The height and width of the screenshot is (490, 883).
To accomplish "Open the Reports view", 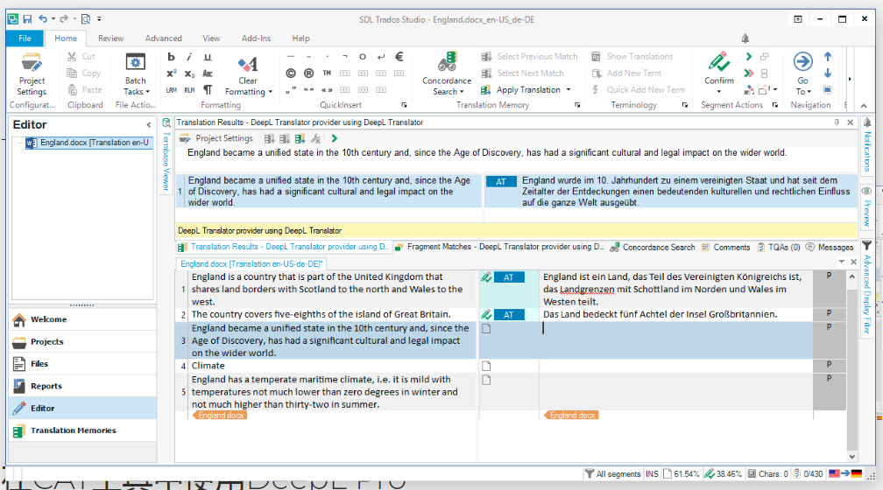I will click(x=82, y=386).
